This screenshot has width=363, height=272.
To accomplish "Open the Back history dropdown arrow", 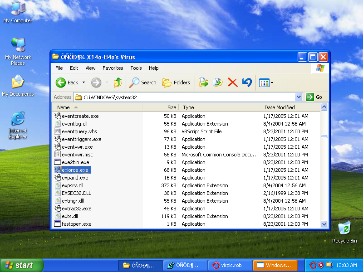I will (83, 83).
